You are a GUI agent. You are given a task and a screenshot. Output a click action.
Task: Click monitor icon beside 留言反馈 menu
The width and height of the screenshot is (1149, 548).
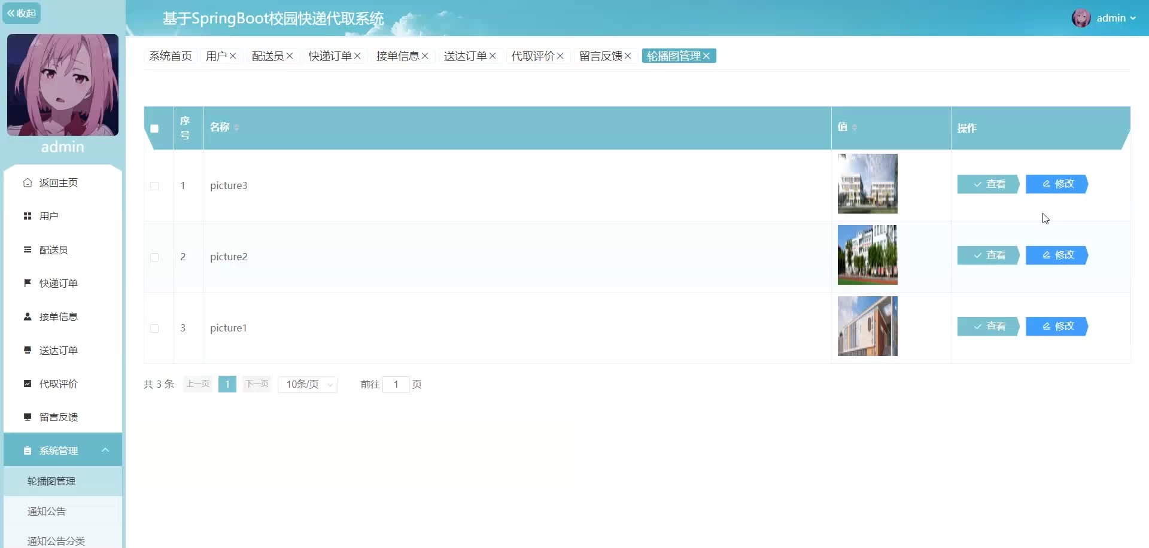[28, 417]
